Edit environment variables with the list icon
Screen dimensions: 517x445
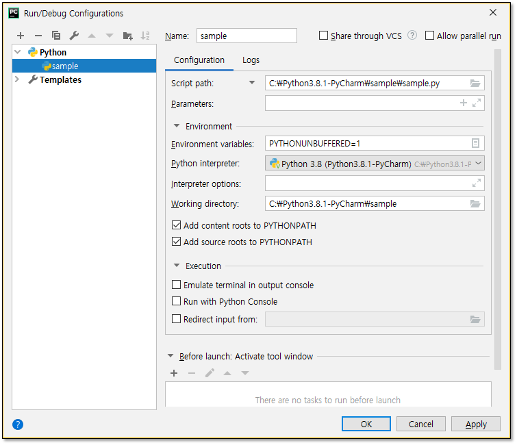click(x=475, y=143)
